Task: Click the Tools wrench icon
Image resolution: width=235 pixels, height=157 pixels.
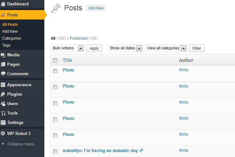Action: tap(3, 113)
